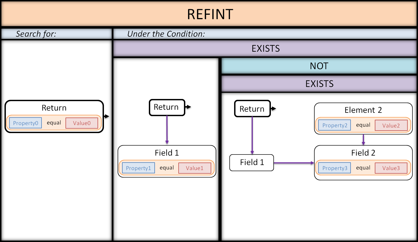Click the Return node in the NOT EXISTS panel
This screenshot has height=242, width=418.
[252, 109]
